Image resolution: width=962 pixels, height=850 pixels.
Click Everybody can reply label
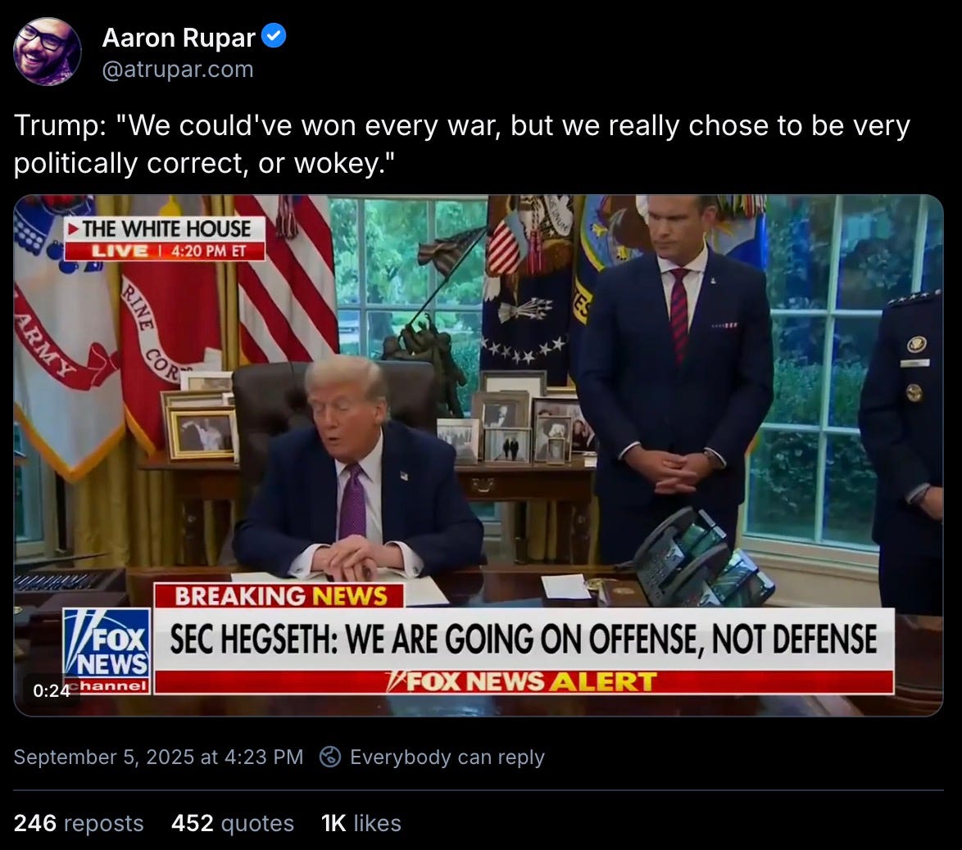coord(447,757)
